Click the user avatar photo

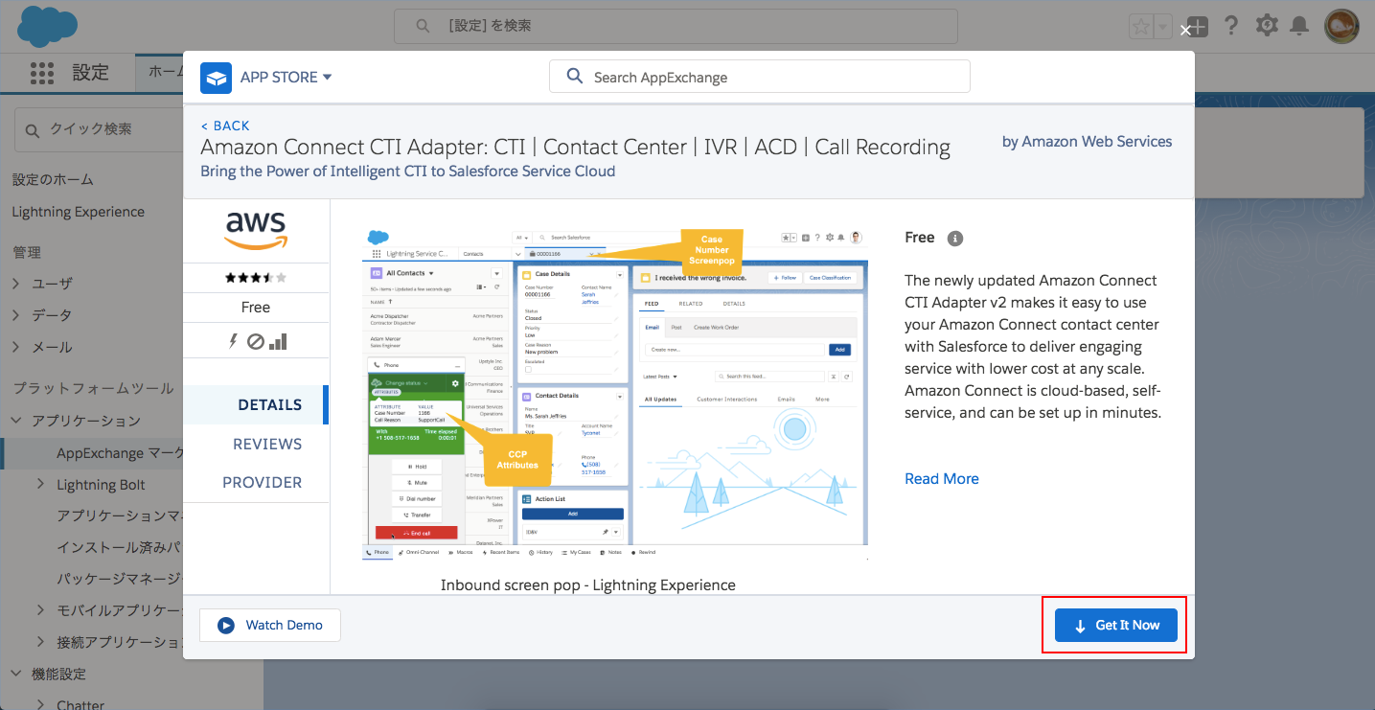point(1341,26)
